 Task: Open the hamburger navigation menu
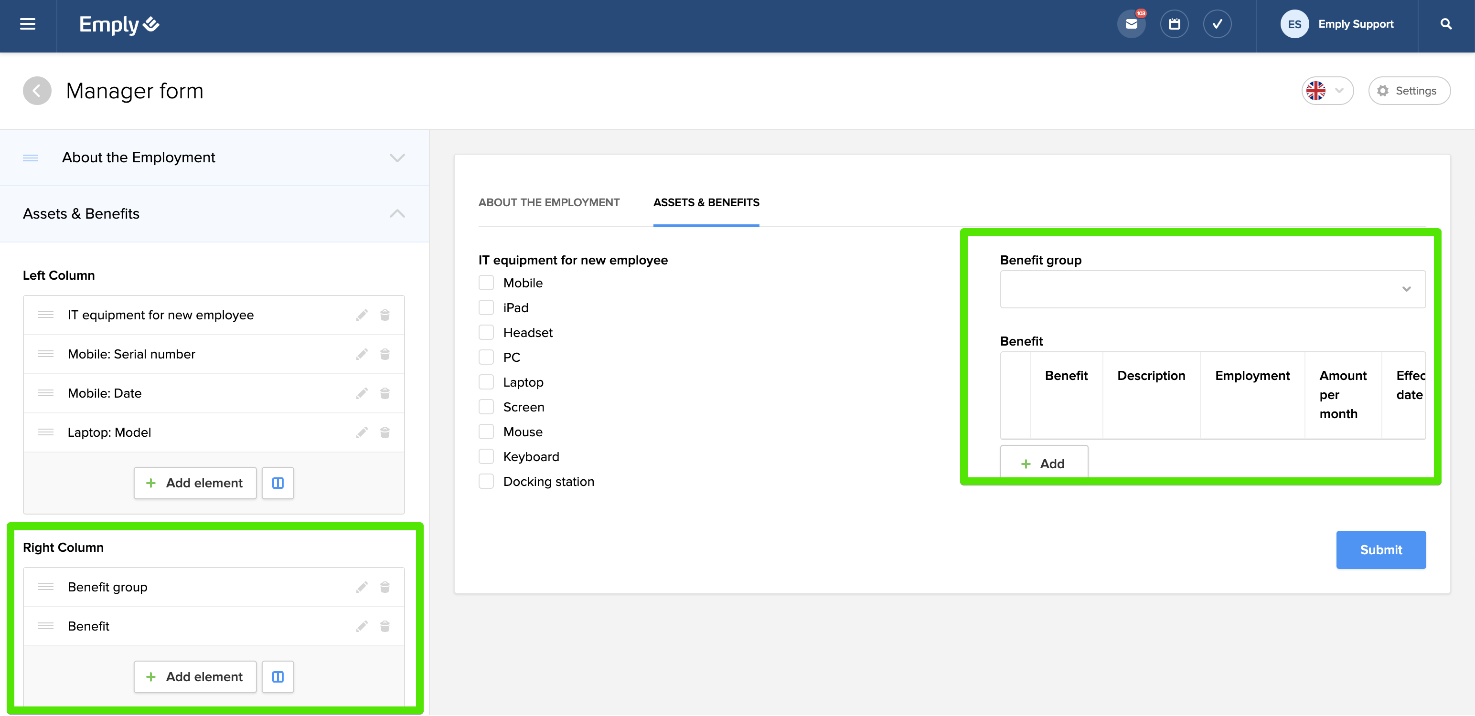[28, 24]
